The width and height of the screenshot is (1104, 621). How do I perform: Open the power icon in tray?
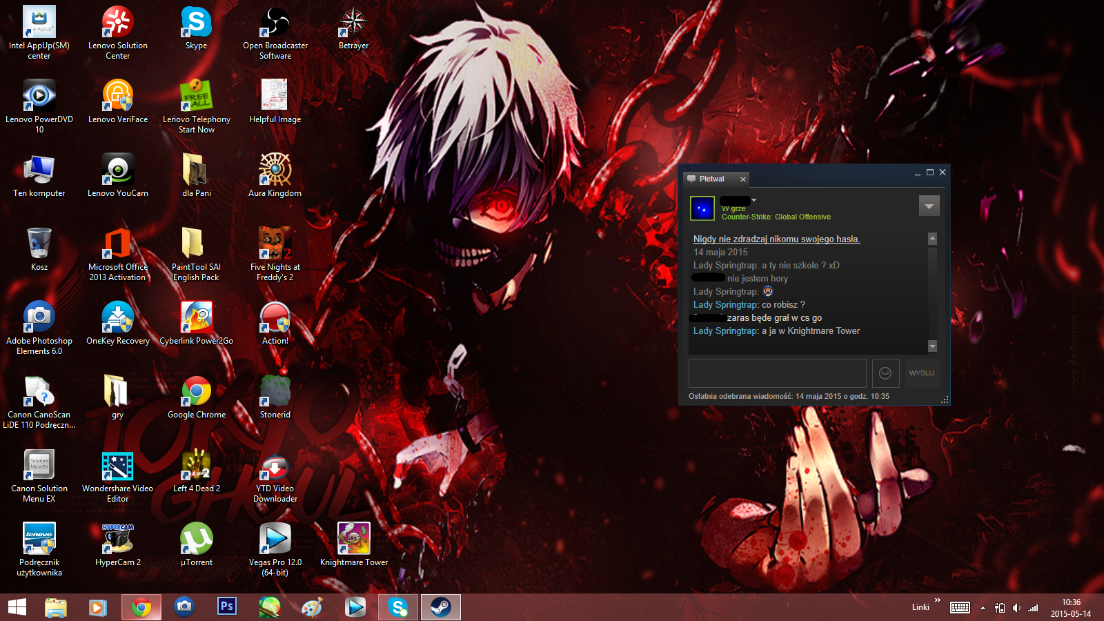pyautogui.click(x=1000, y=608)
